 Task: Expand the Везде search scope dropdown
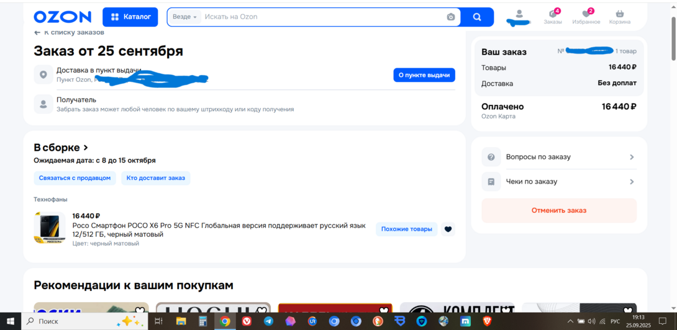[x=184, y=17]
